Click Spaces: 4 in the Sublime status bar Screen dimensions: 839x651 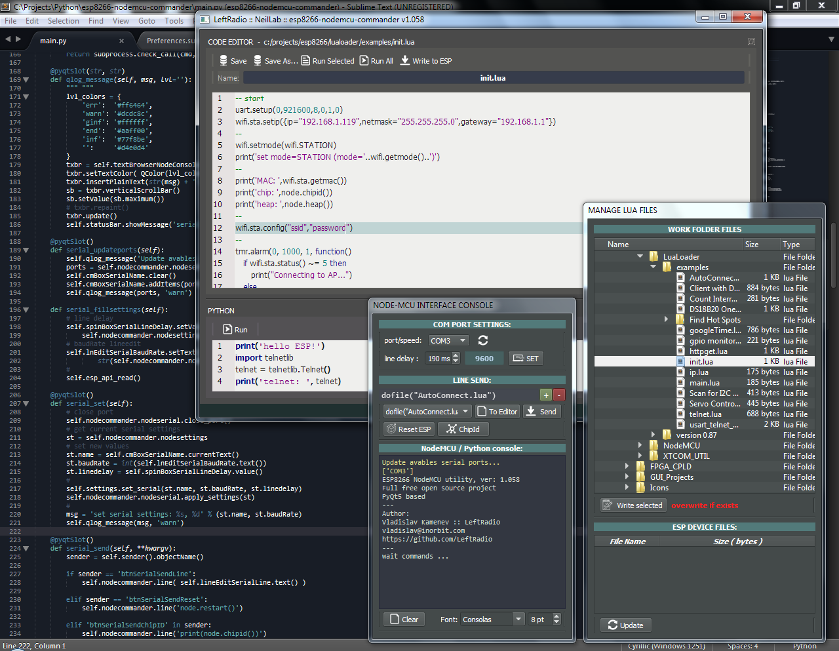pos(742,646)
